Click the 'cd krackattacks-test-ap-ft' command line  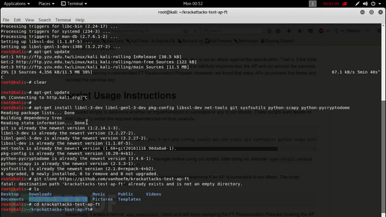tap(50, 205)
